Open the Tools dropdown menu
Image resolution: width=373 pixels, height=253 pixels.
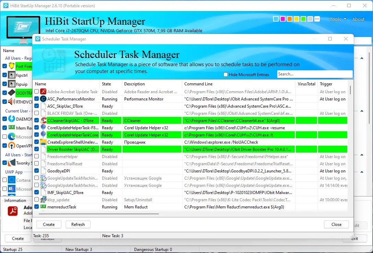[338, 19]
